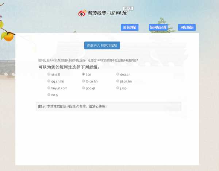The height and width of the screenshot is (171, 219).
Task: Select the goo.gl suffix radio button
Action: click(x=83, y=88)
